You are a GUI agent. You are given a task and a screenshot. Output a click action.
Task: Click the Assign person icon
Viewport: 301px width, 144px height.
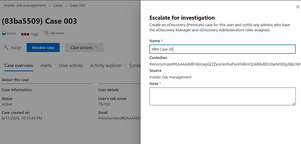pos(6,48)
